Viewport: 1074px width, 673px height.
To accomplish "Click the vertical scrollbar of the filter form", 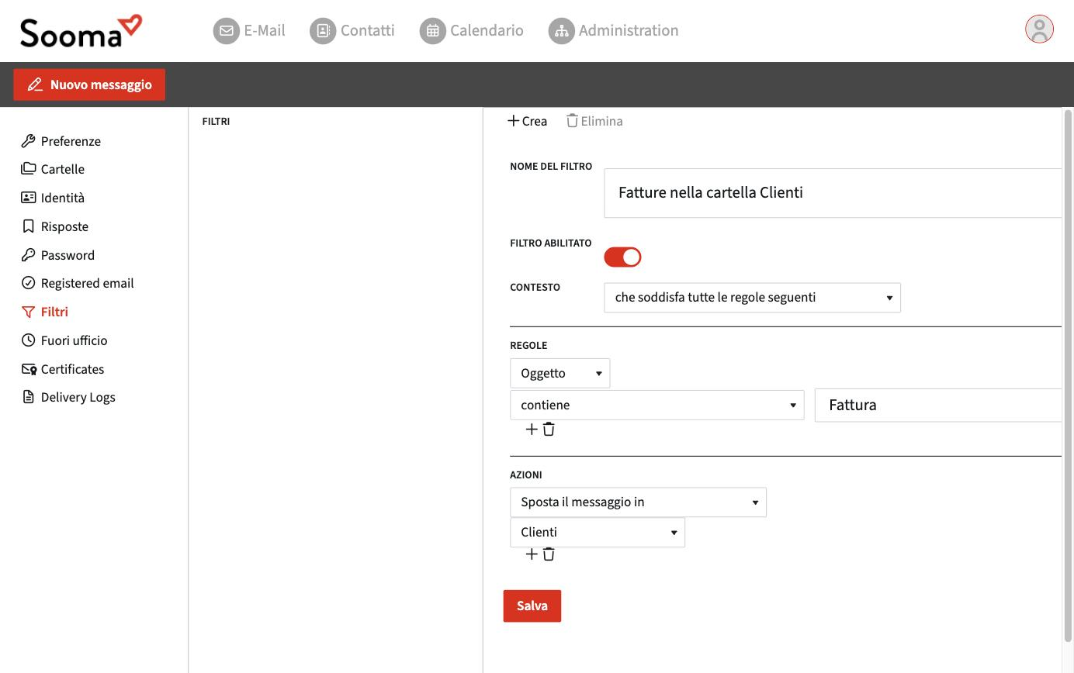I will click(1068, 375).
